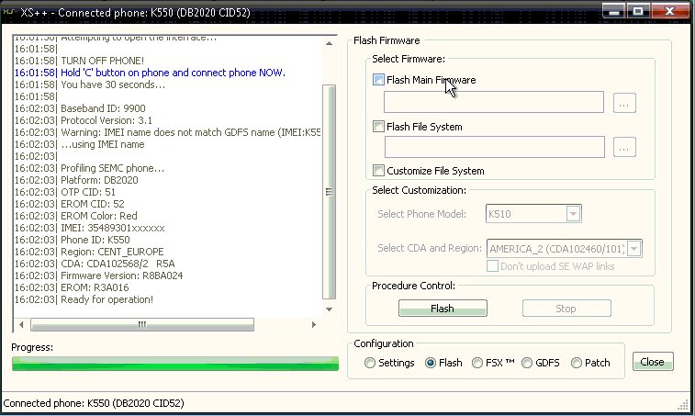The height and width of the screenshot is (416, 695).
Task: Minimize the XS++ window
Action: (613, 11)
